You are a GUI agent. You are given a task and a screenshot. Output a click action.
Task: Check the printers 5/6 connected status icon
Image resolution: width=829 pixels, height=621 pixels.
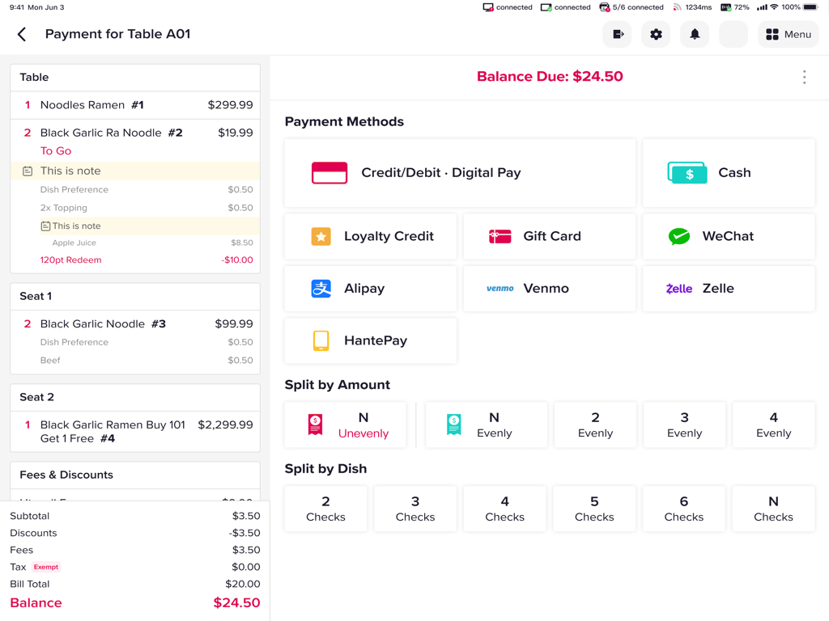tap(603, 6)
